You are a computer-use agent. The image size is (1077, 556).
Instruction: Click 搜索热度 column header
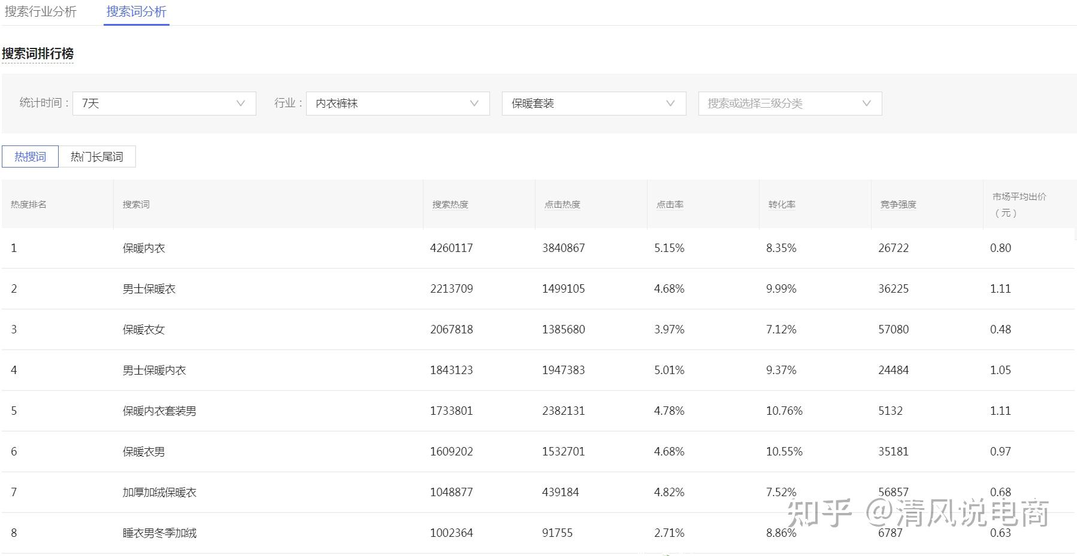tap(450, 205)
